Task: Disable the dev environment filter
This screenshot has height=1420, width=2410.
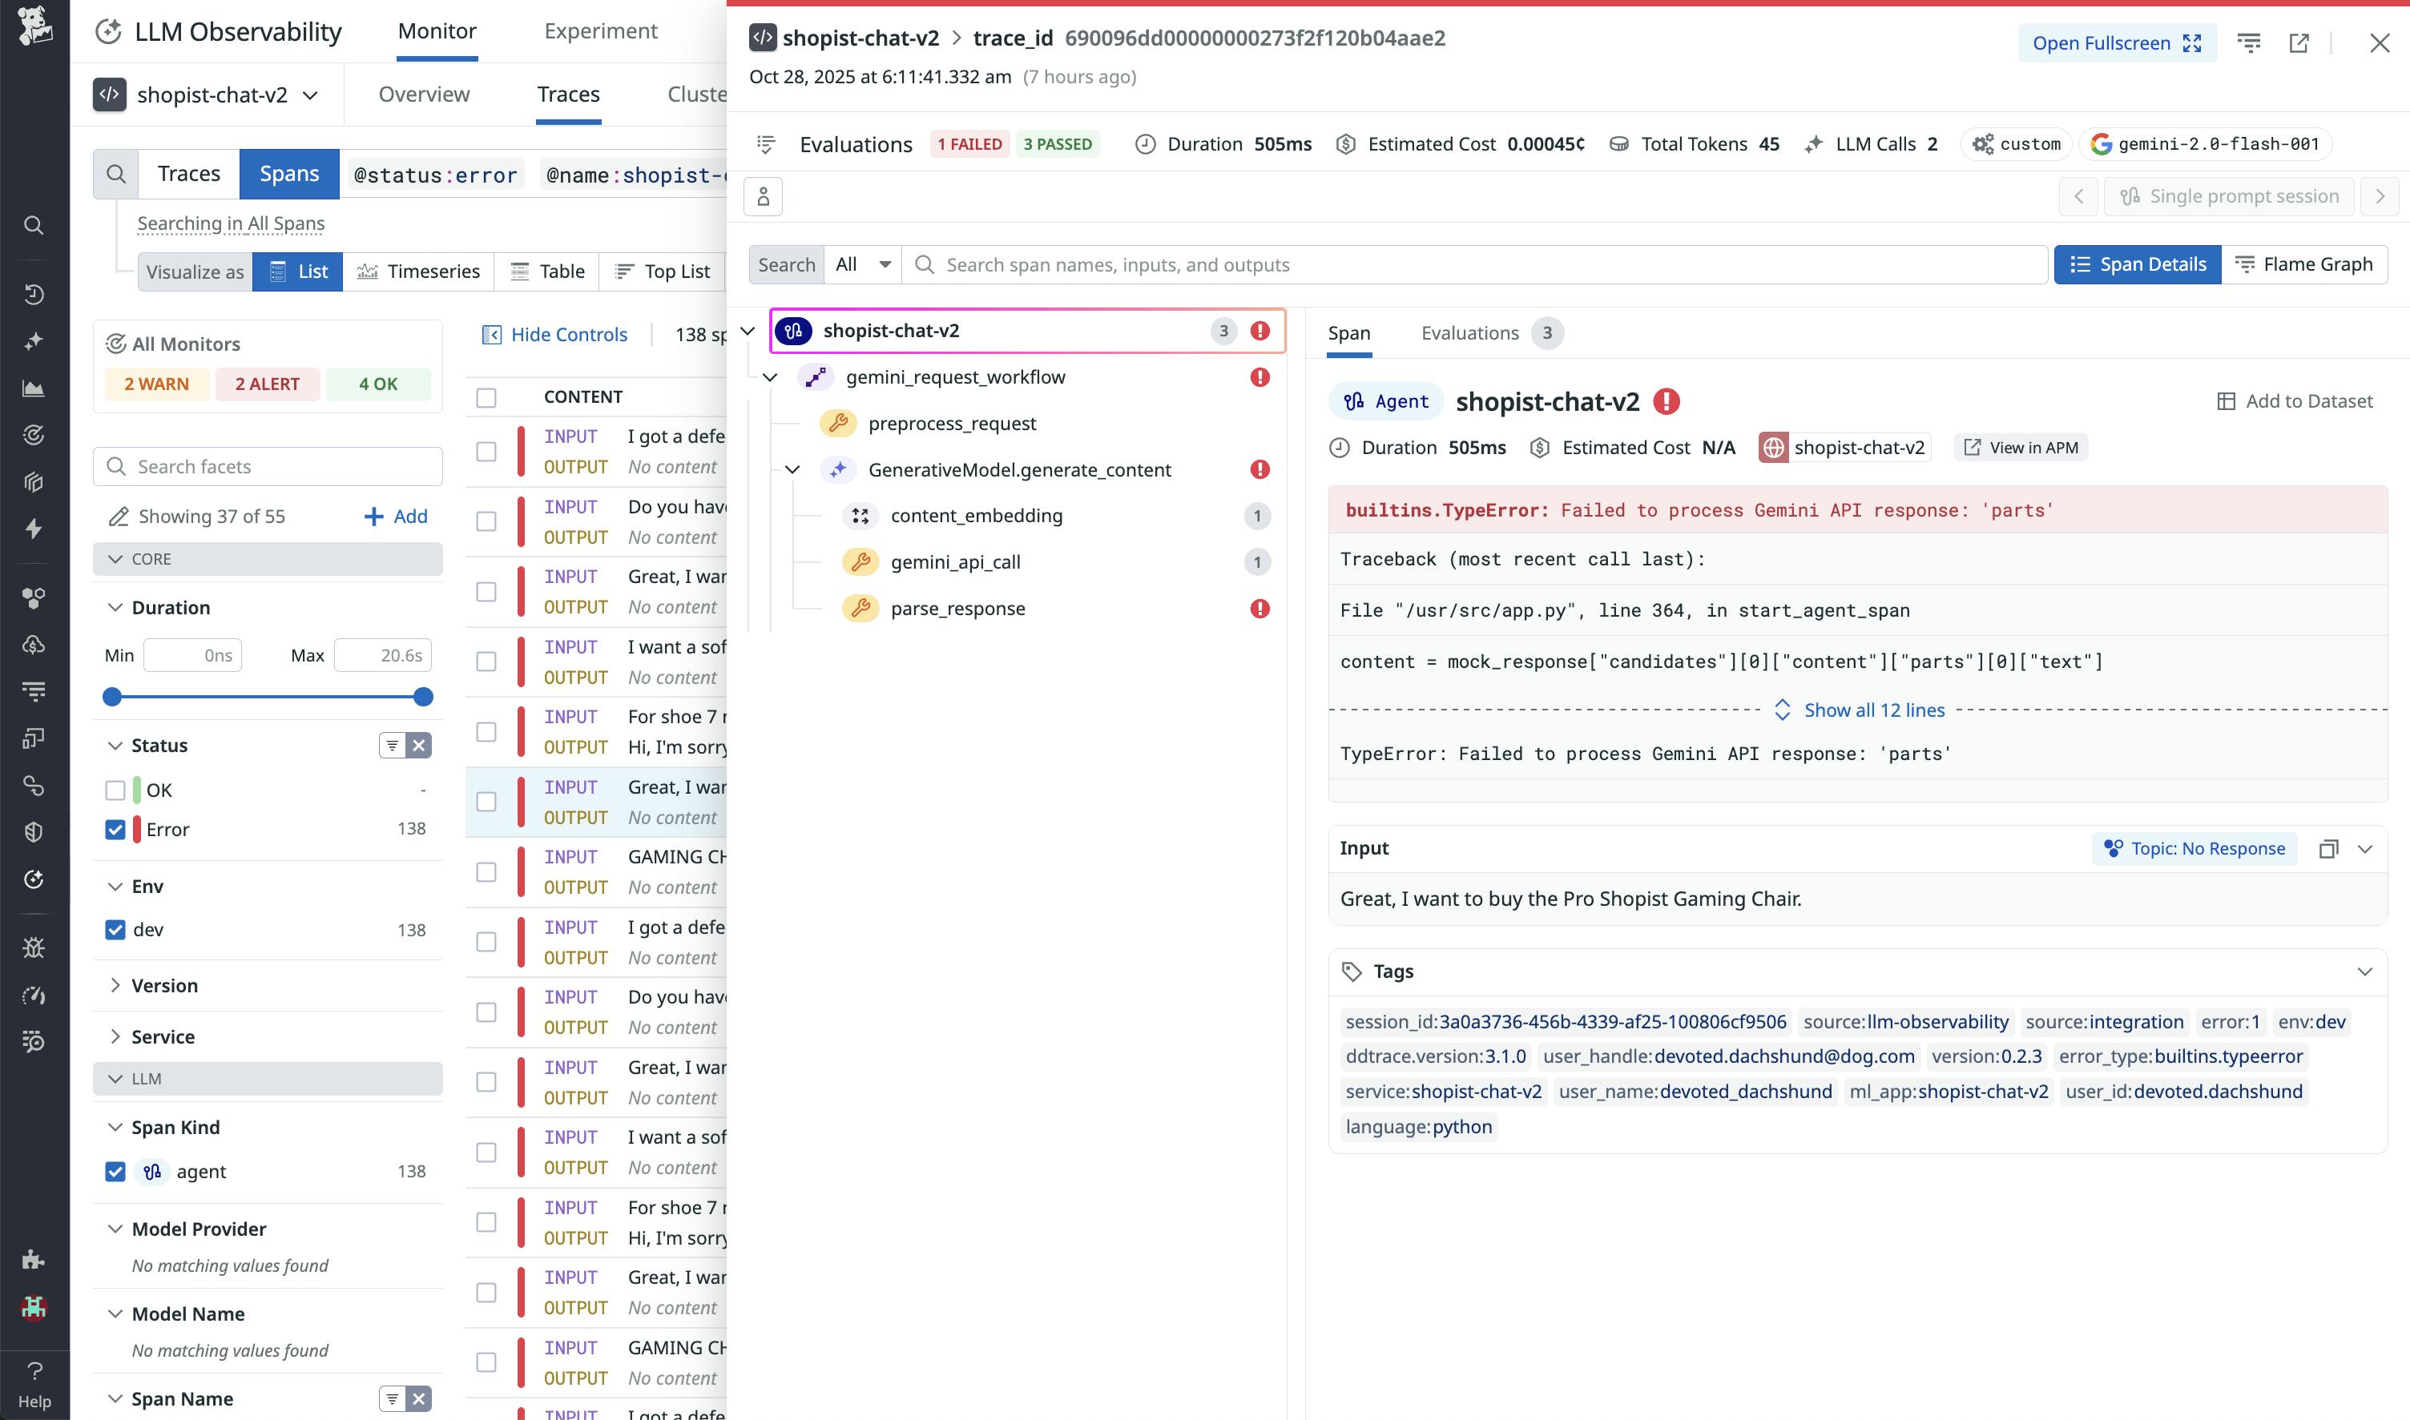Action: 116,929
